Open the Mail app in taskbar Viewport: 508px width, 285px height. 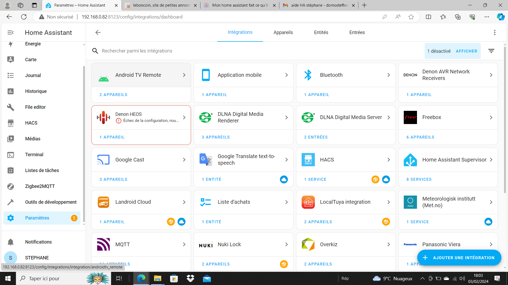click(x=207, y=278)
